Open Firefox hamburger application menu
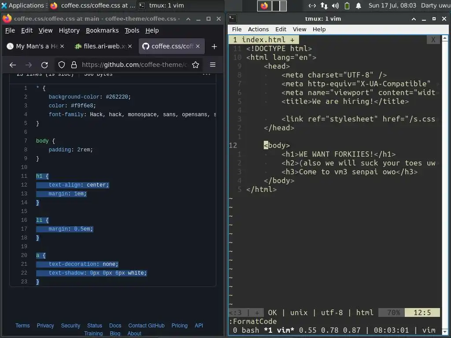 (213, 65)
